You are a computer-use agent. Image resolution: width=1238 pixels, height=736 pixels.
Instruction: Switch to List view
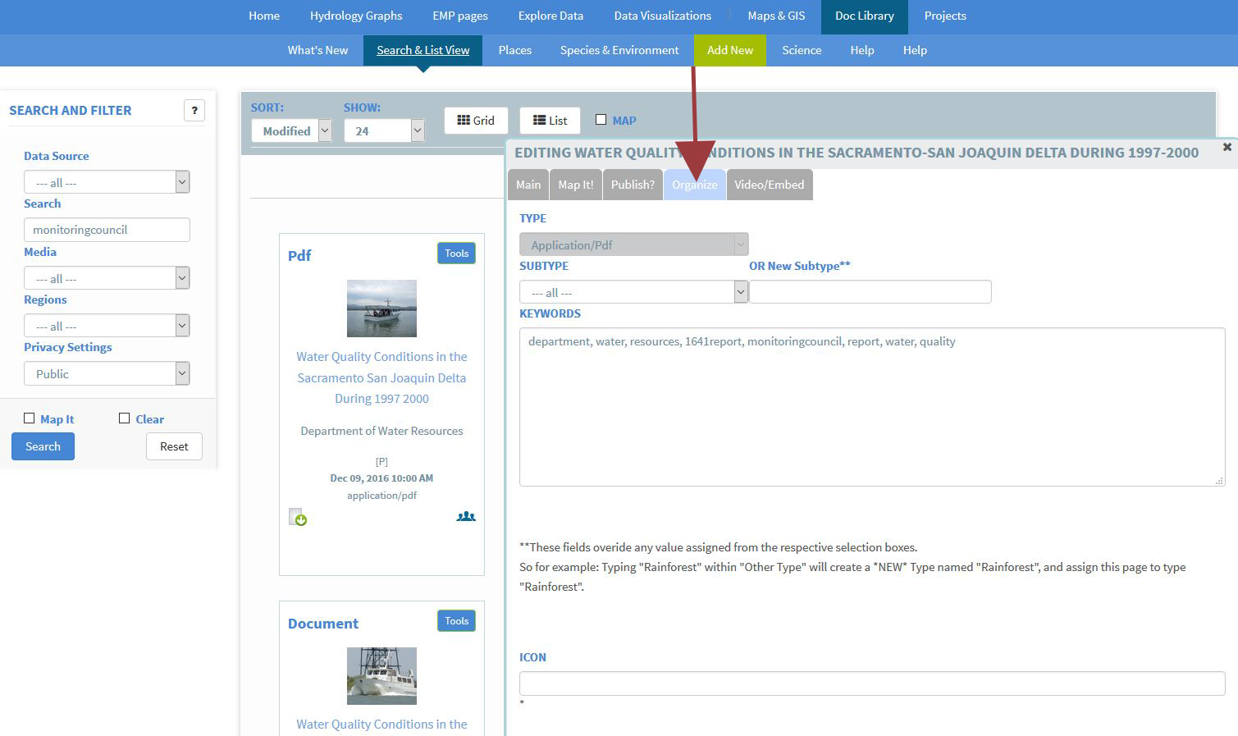[x=550, y=121]
